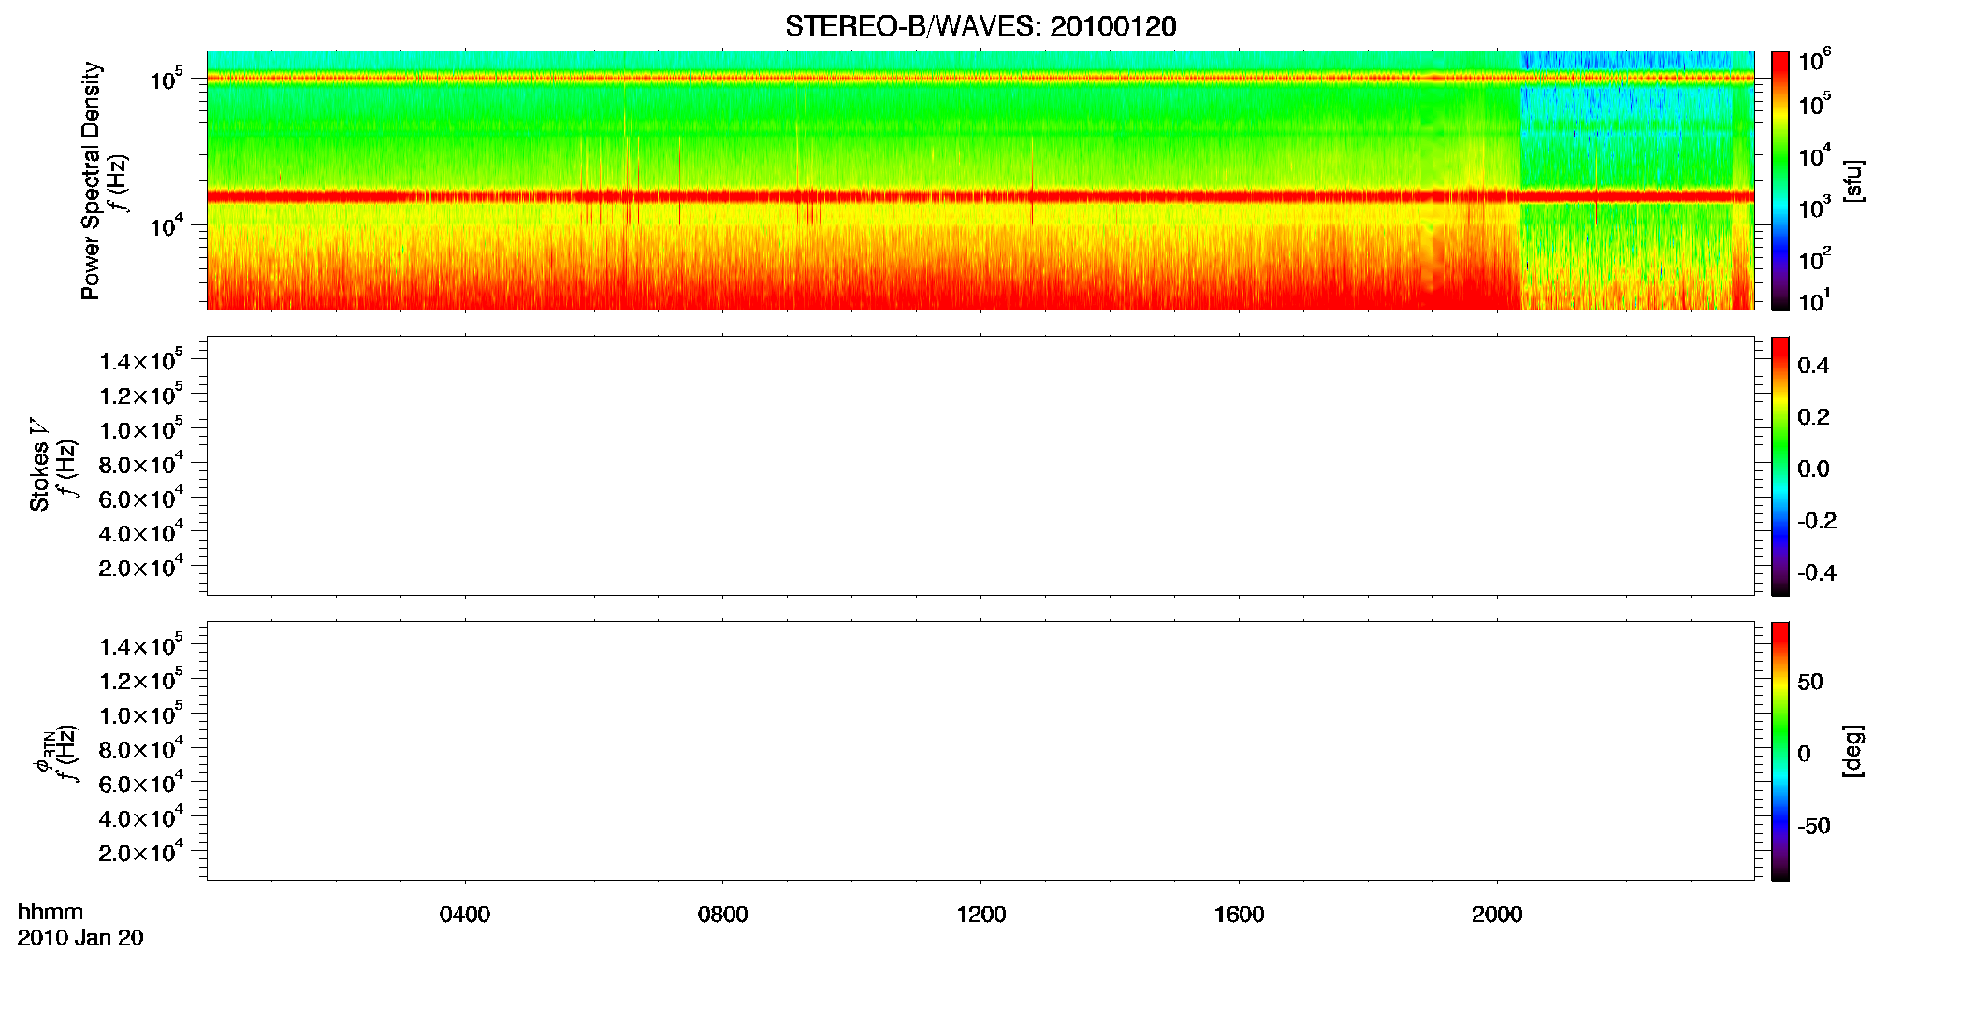Click the hhmm time format label
Viewport: 1961px width, 1010px height.
click(x=51, y=912)
